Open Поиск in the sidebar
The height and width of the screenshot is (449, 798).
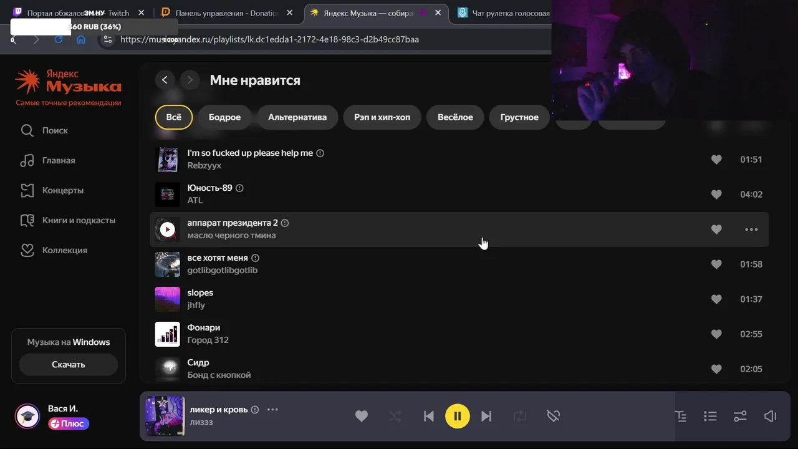[44, 130]
